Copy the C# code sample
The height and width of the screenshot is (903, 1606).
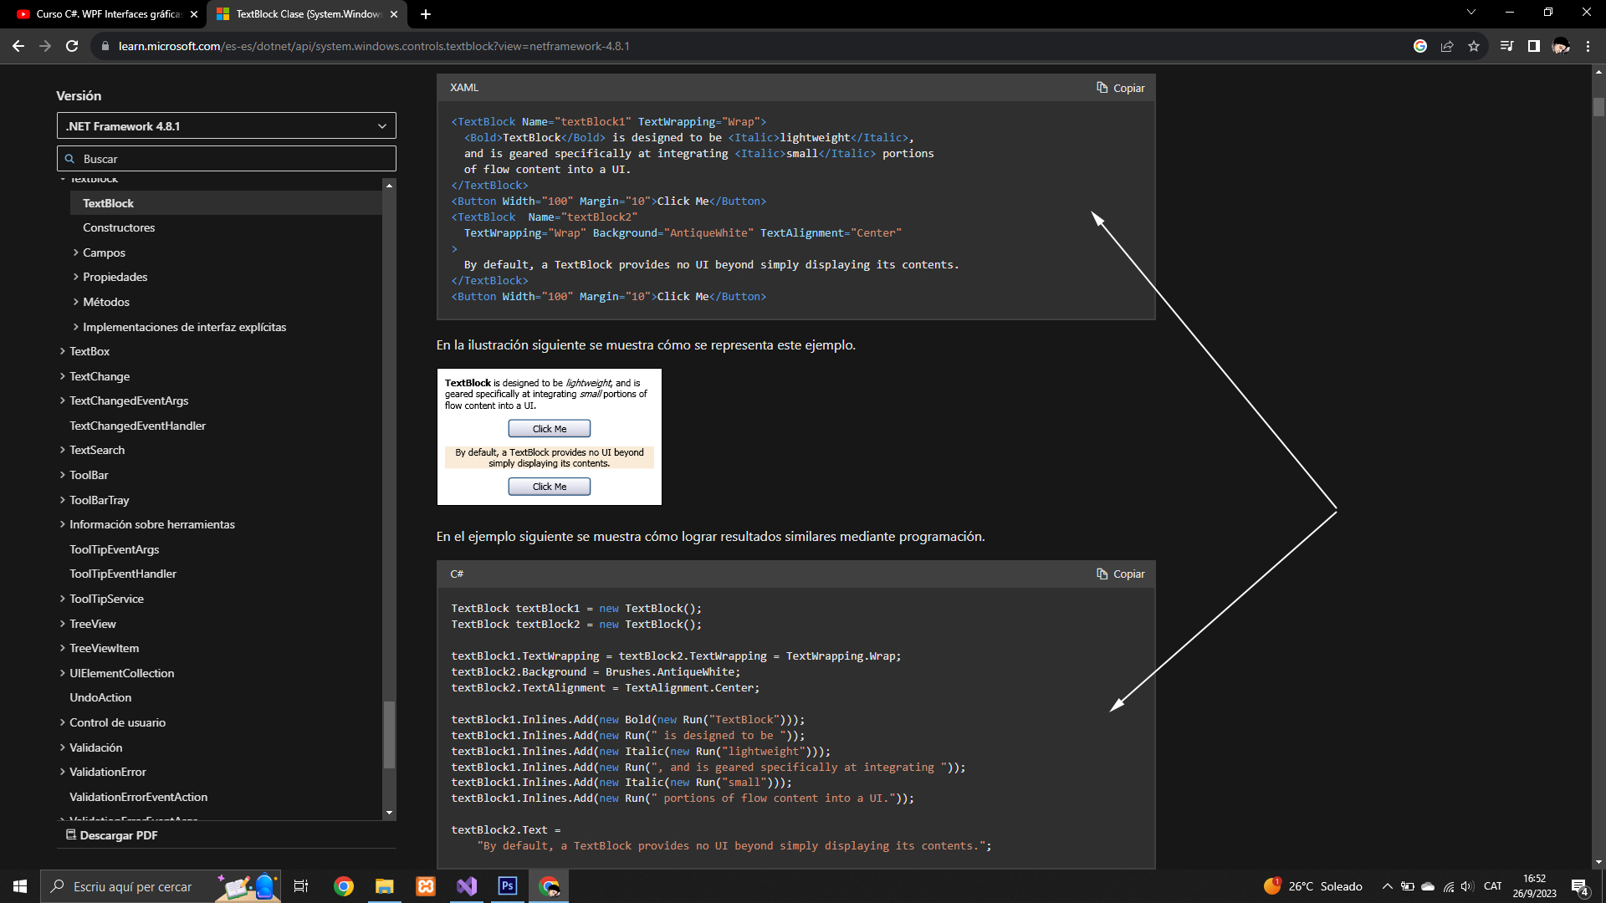coord(1120,574)
